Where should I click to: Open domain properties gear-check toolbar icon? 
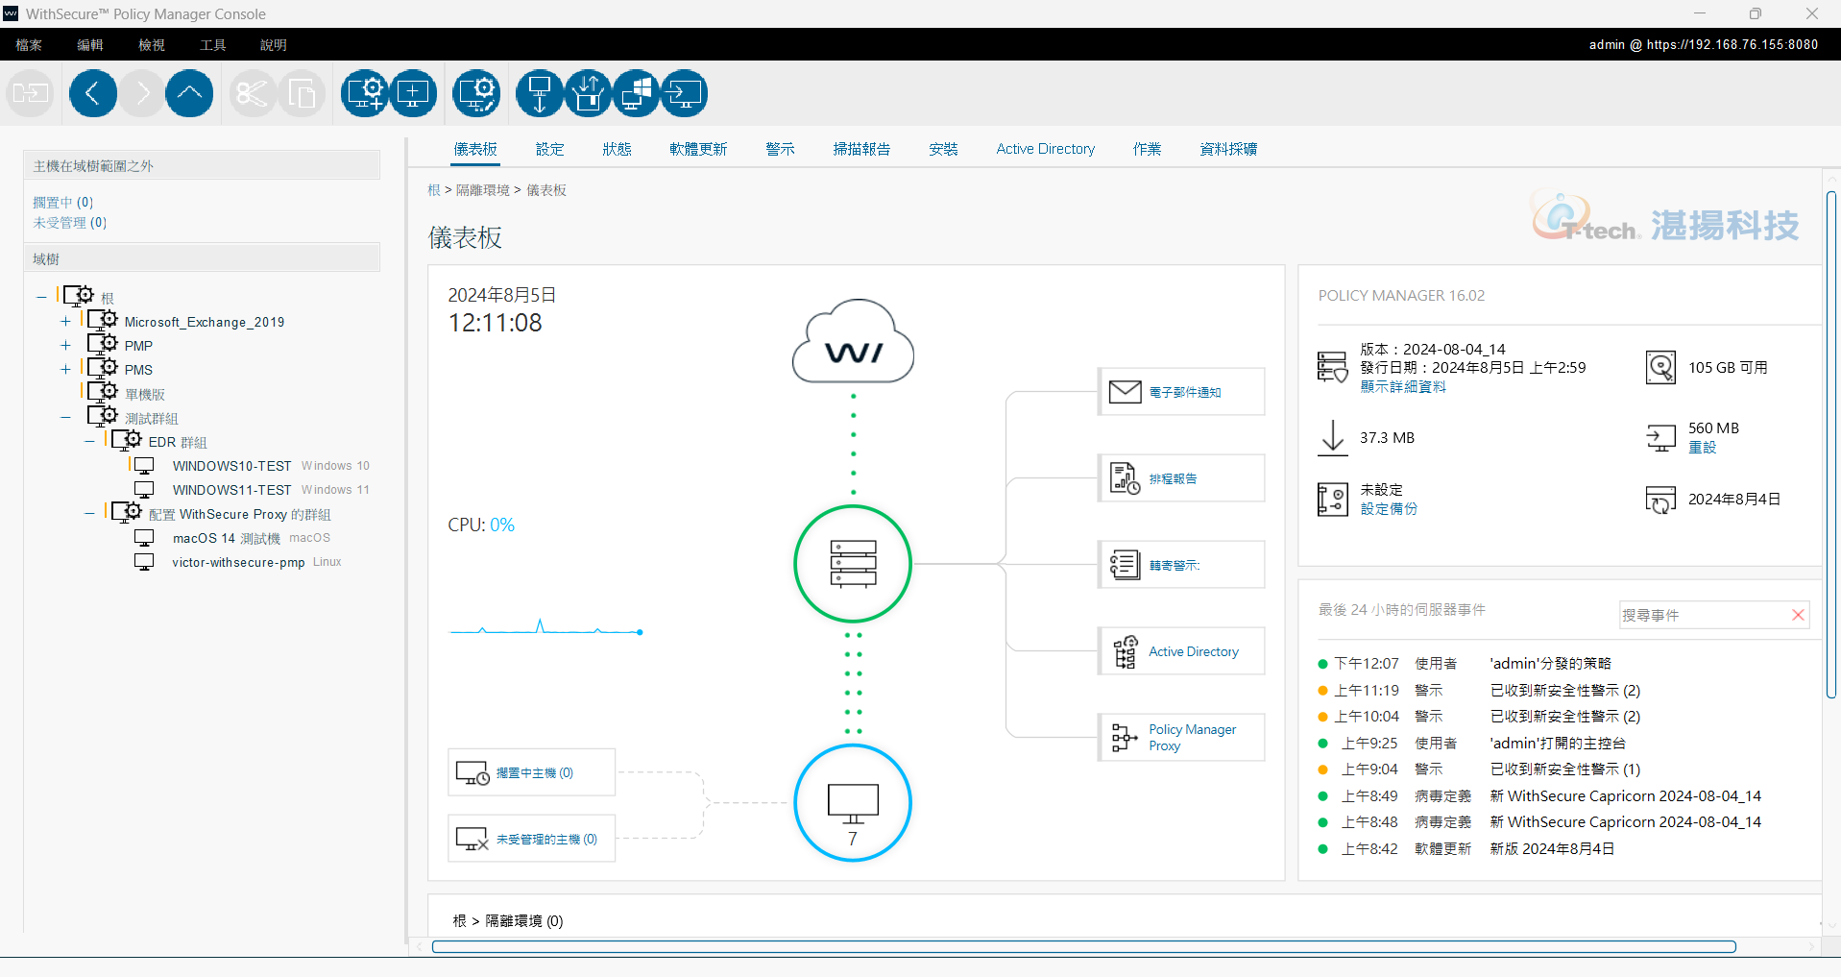click(x=477, y=93)
